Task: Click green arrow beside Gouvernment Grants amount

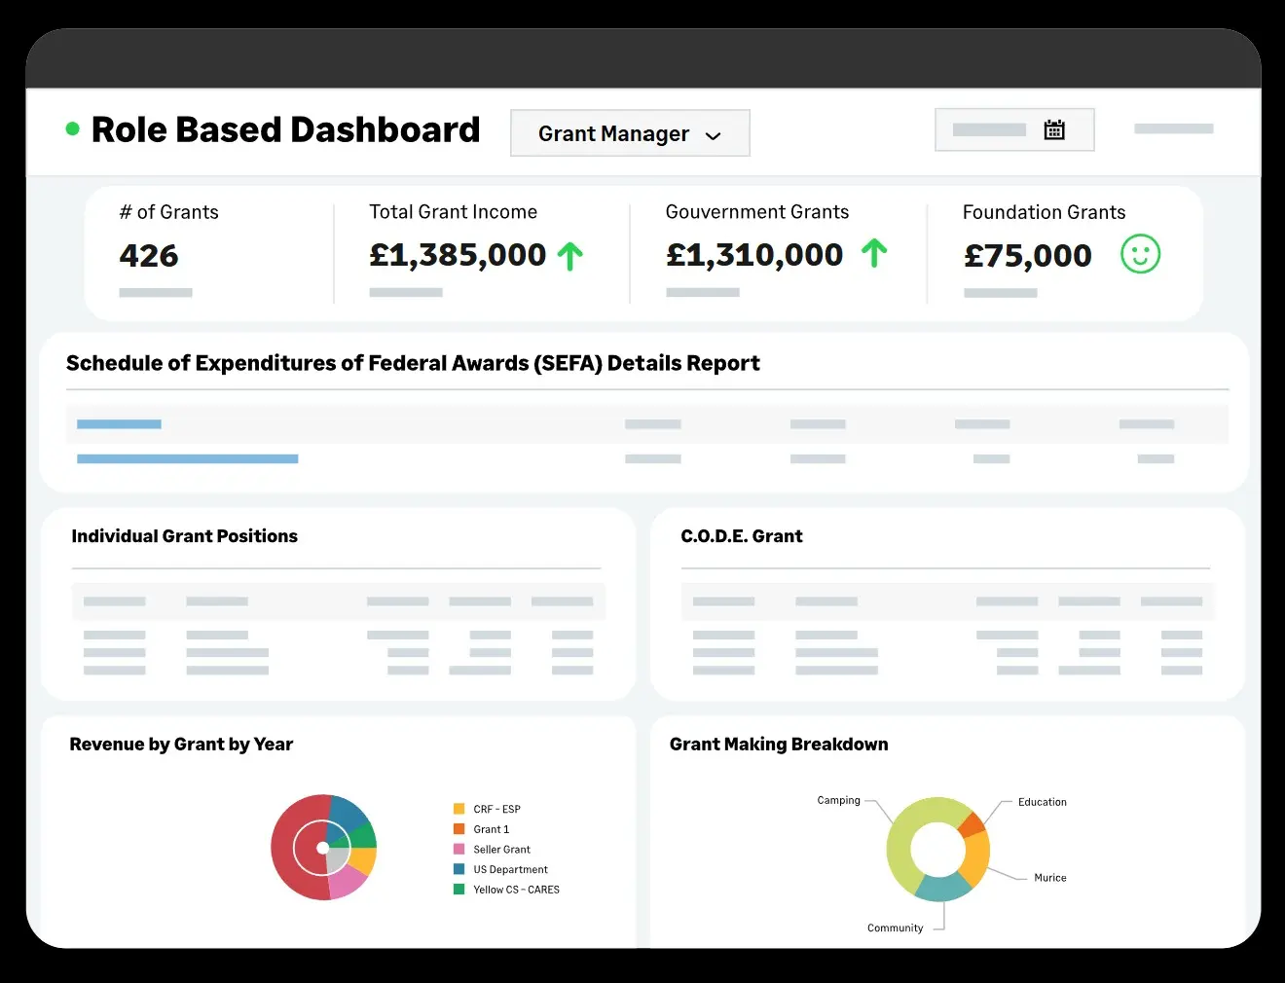Action: (x=874, y=254)
